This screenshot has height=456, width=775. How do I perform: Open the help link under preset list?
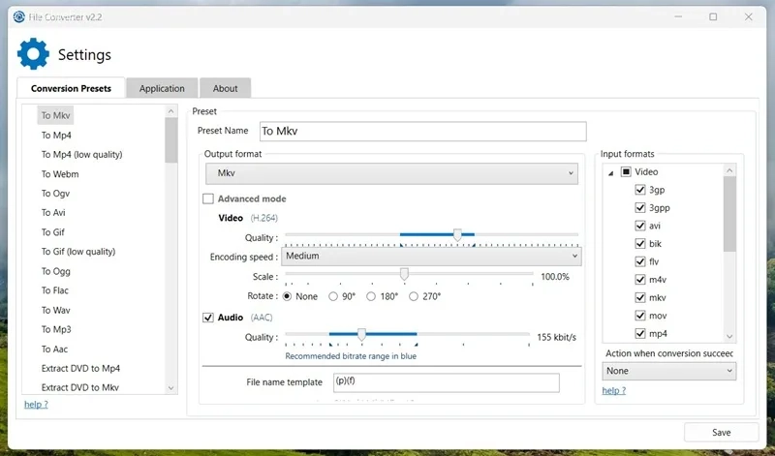[36, 404]
